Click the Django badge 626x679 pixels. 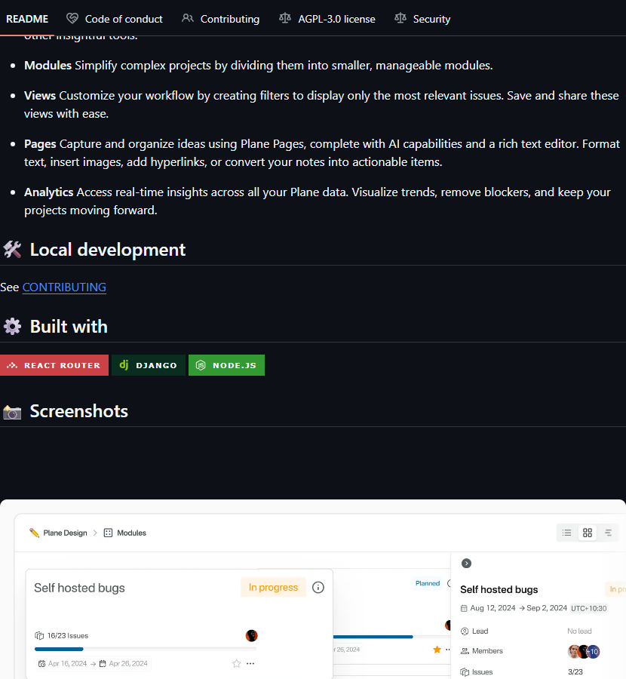[x=149, y=365]
